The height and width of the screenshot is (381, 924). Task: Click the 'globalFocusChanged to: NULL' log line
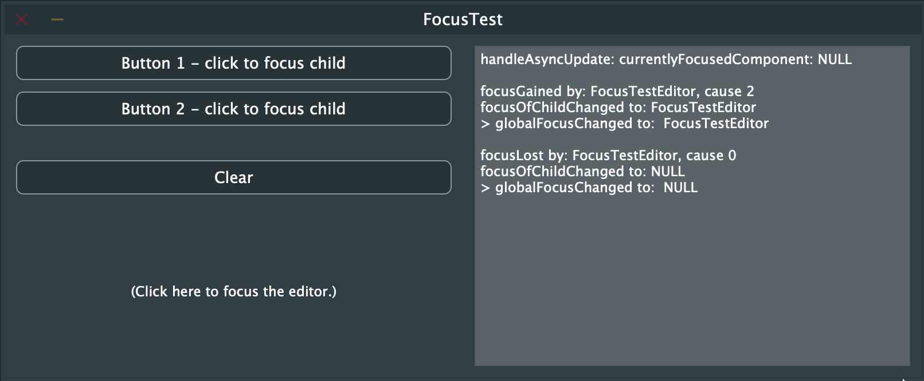click(589, 188)
